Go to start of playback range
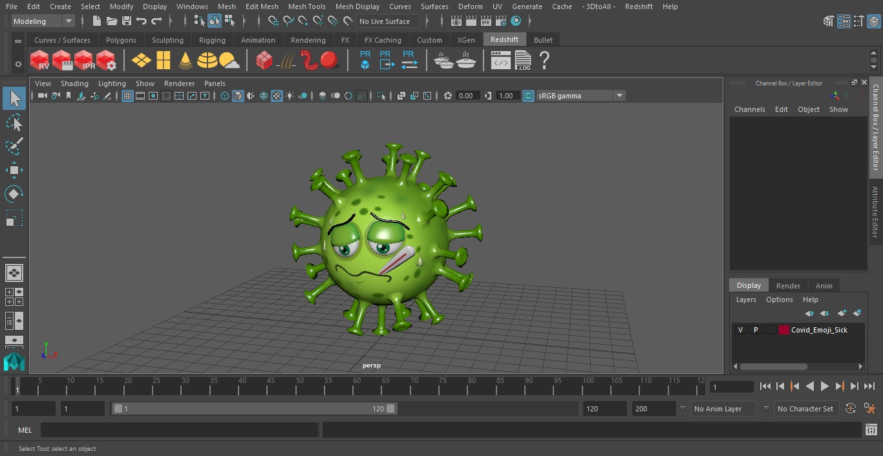The height and width of the screenshot is (456, 883). coord(765,386)
